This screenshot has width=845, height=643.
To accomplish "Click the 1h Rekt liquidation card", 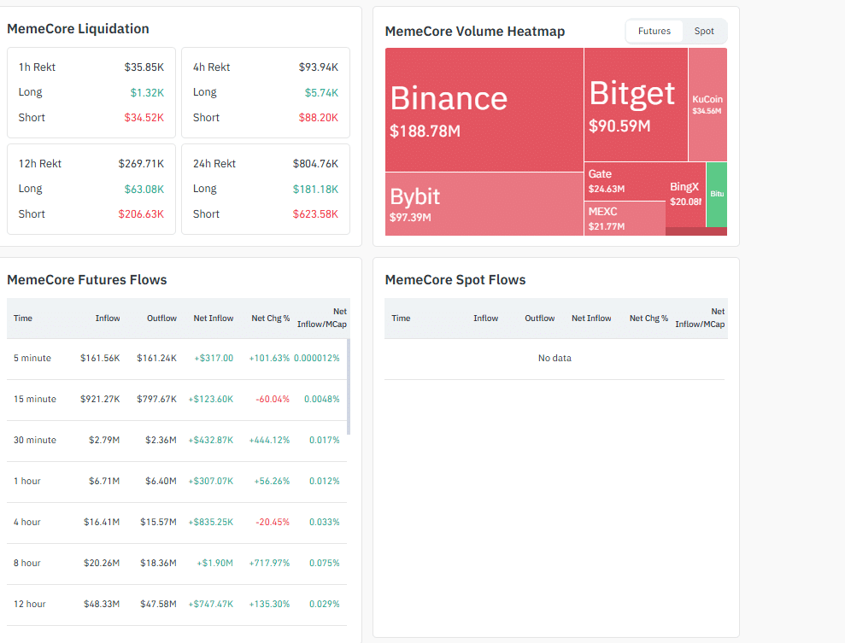I will click(x=91, y=92).
